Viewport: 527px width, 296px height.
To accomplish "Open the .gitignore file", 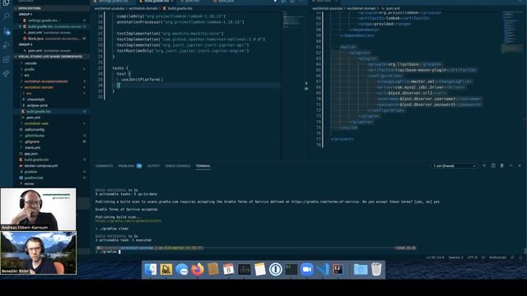I will pyautogui.click(x=32, y=141).
